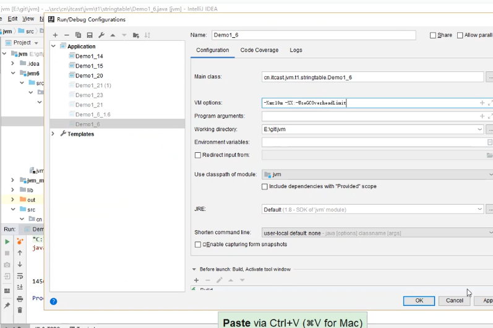Switch to Logs tab
493x328 pixels.
[296, 50]
